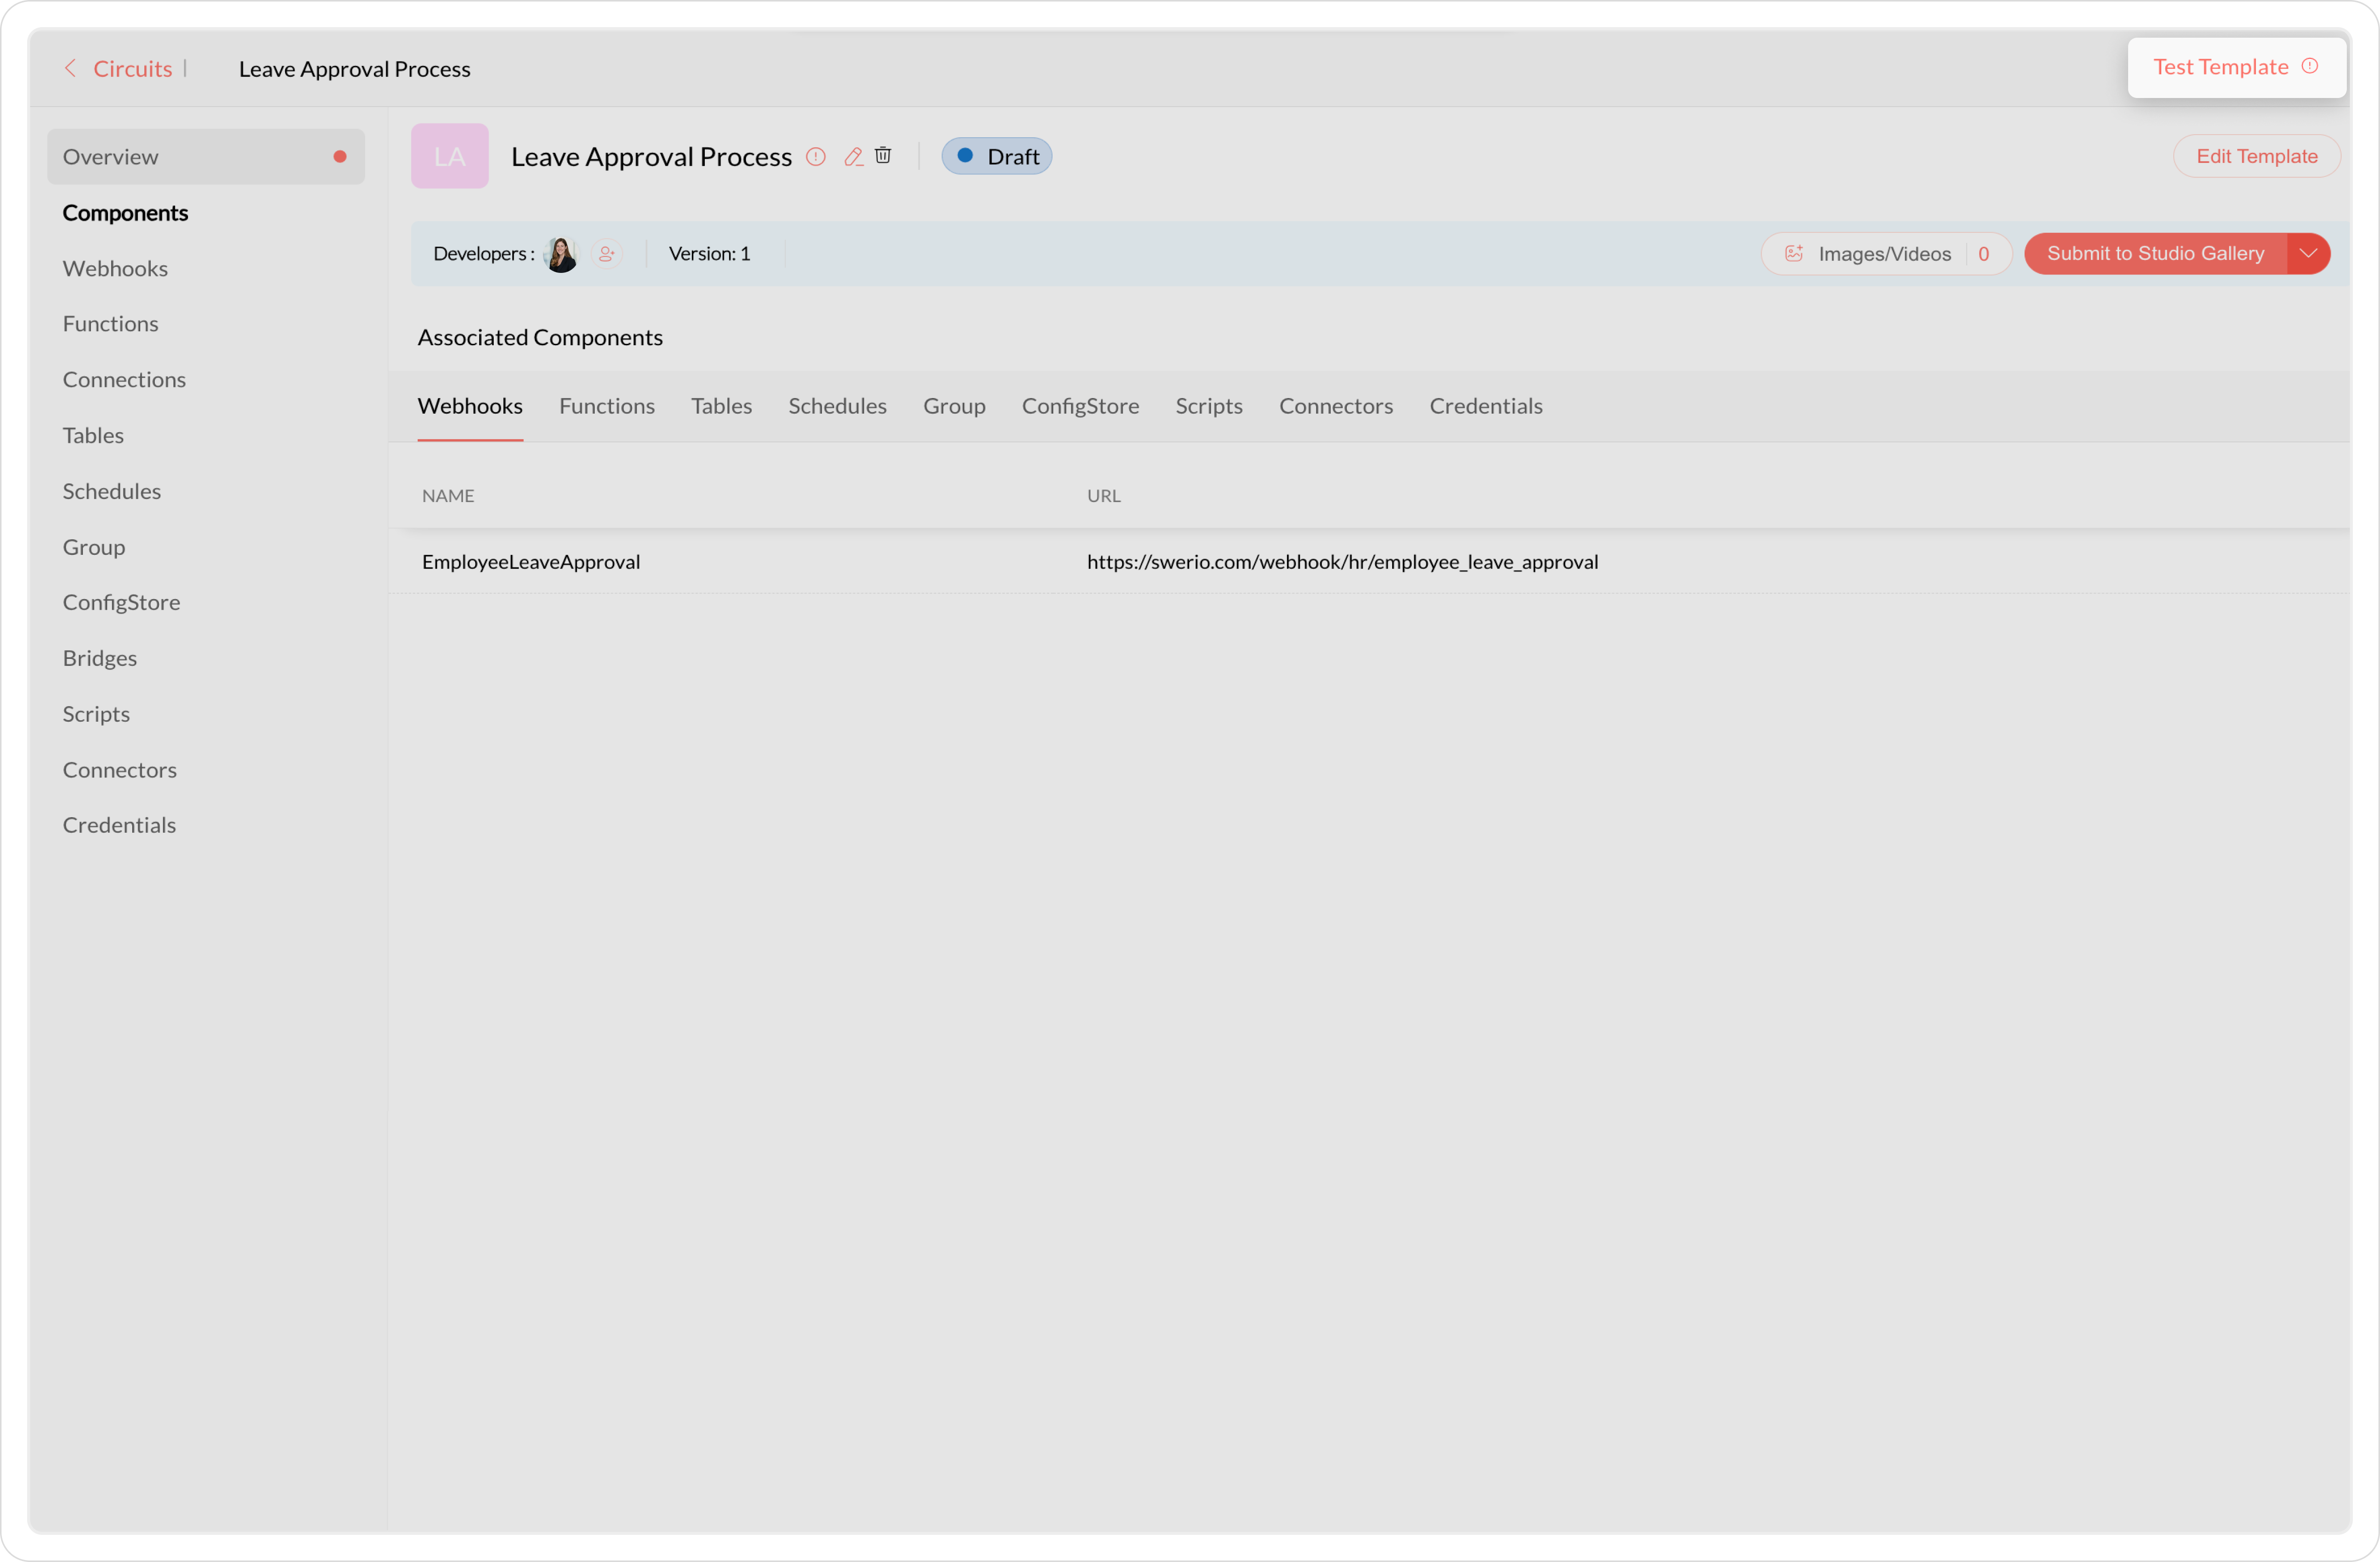The height and width of the screenshot is (1562, 2380).
Task: Click the Version: 1 label
Action: coord(709,254)
